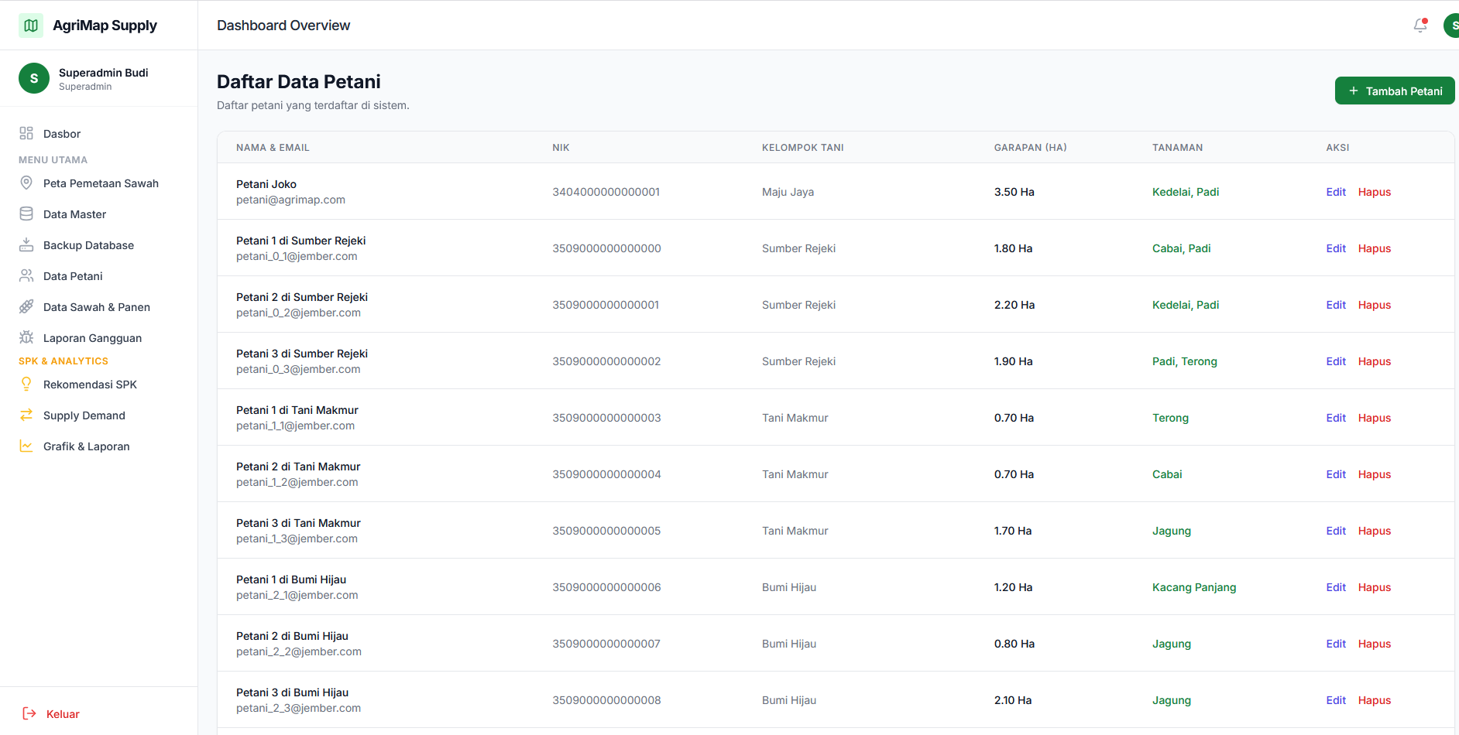Click the Data Master database icon
The height and width of the screenshot is (735, 1459).
tap(26, 214)
